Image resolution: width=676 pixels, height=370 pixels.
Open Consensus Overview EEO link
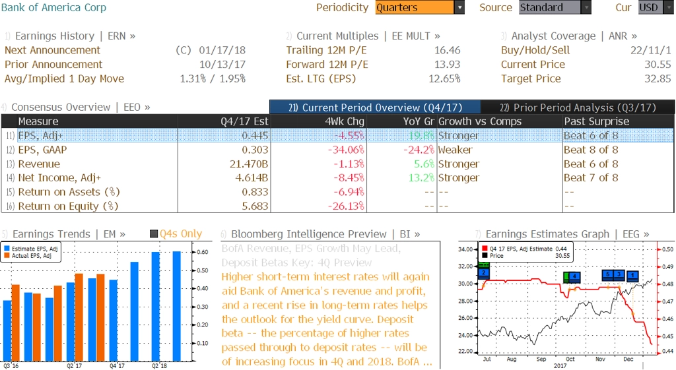81,107
